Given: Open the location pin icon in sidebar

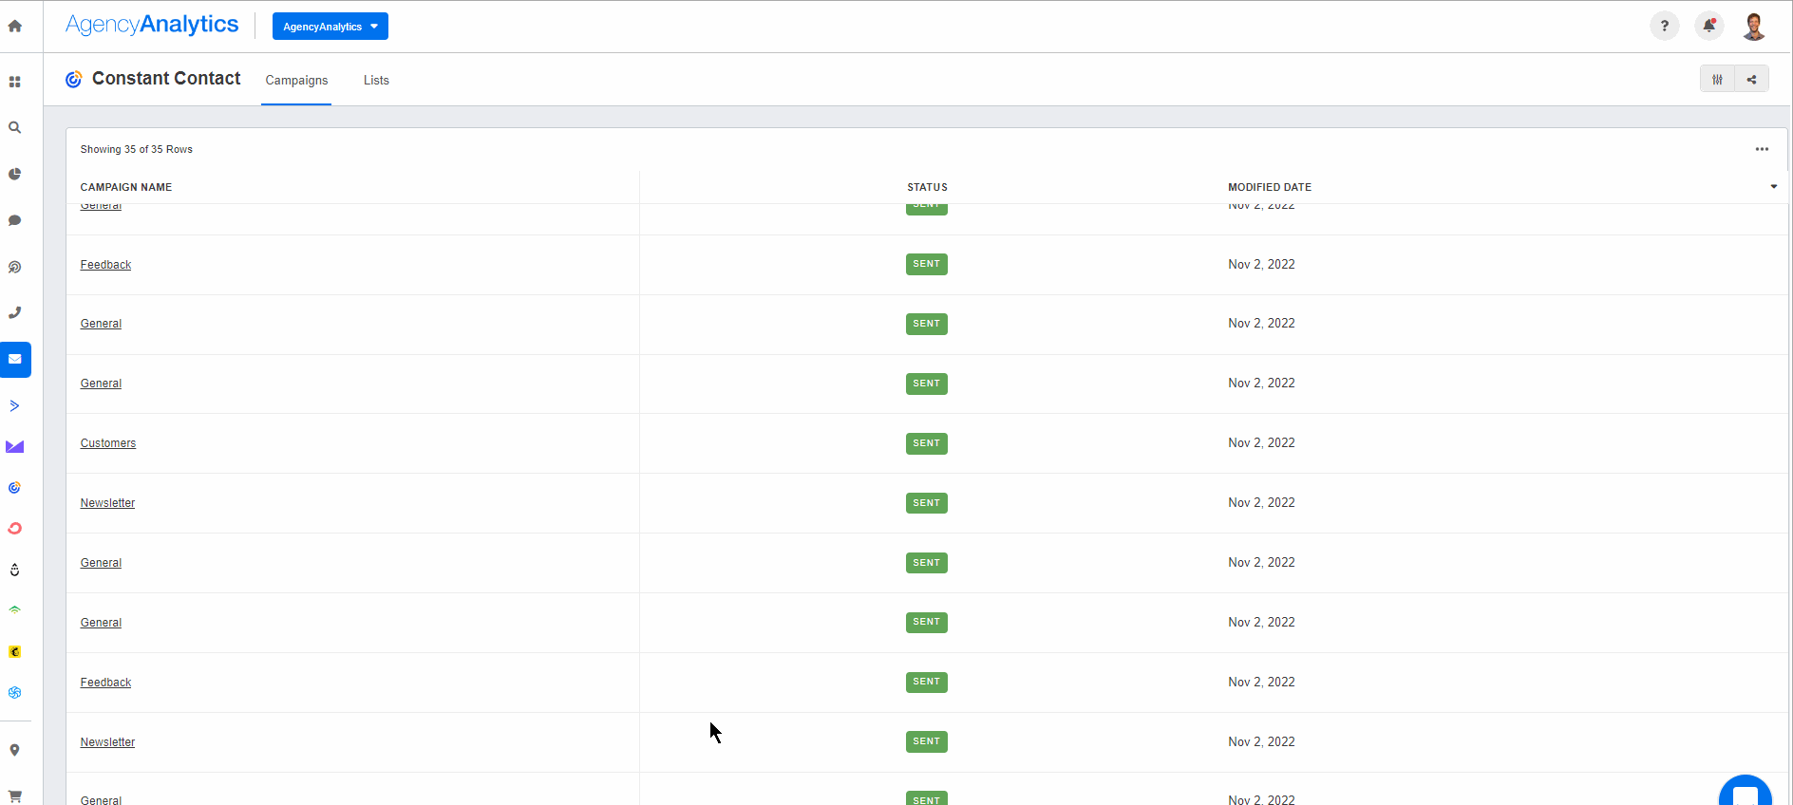Looking at the screenshot, I should [15, 750].
